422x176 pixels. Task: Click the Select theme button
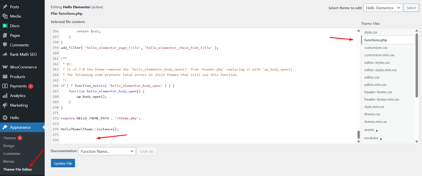pyautogui.click(x=411, y=8)
